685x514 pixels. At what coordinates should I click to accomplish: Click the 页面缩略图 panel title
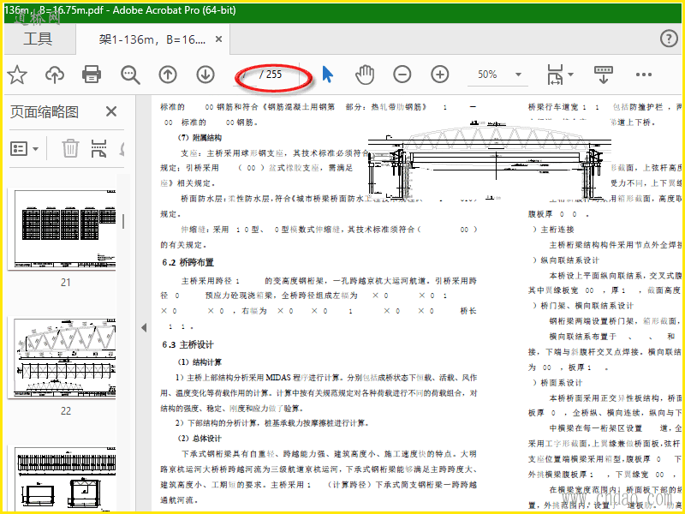45,112
